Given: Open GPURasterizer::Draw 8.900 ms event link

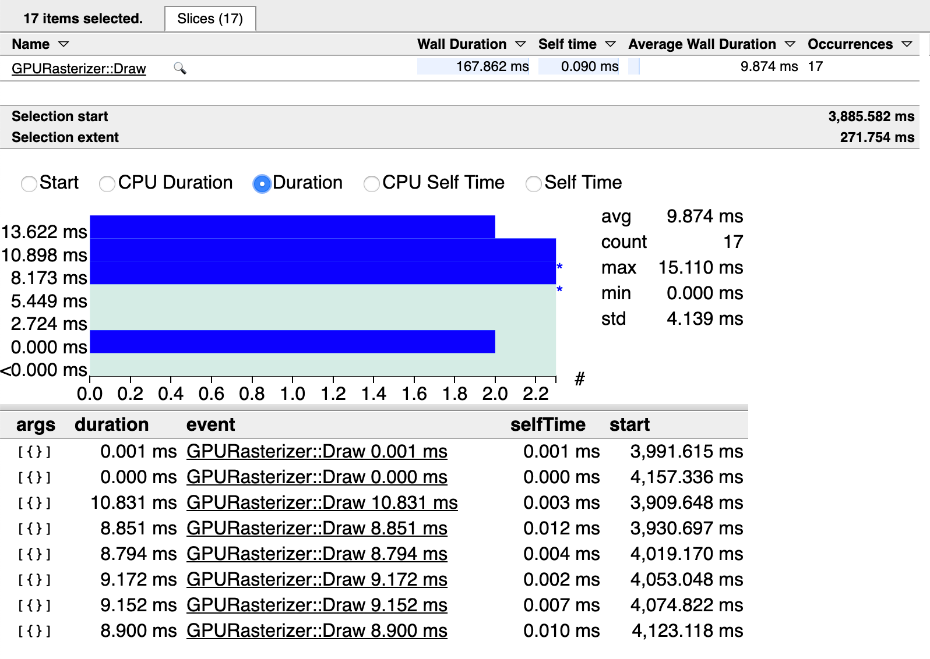Looking at the screenshot, I should (x=317, y=630).
